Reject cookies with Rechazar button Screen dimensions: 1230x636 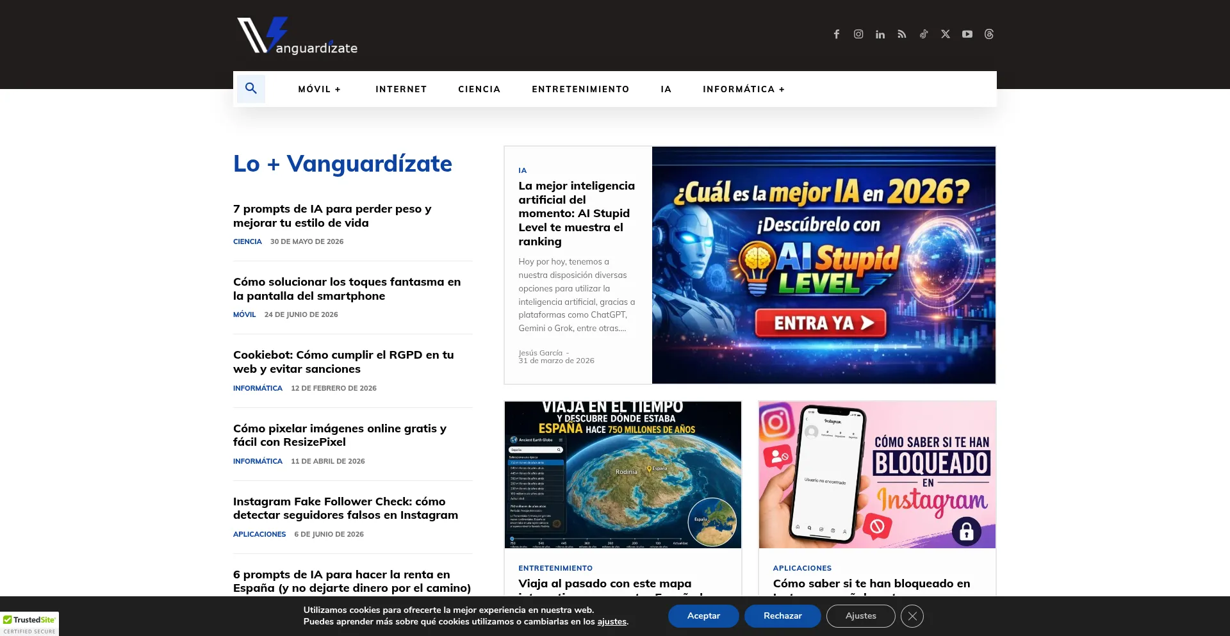pyautogui.click(x=783, y=616)
